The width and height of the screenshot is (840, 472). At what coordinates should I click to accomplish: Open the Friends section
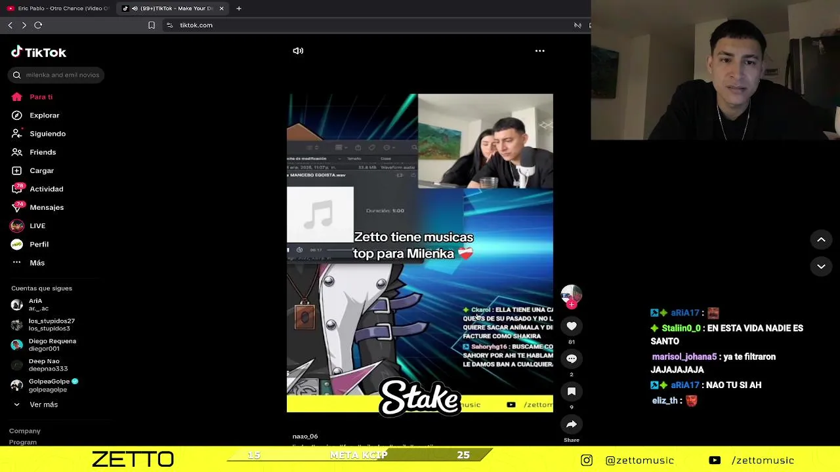coord(43,152)
